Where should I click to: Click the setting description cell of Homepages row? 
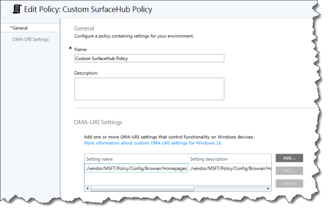(230, 168)
